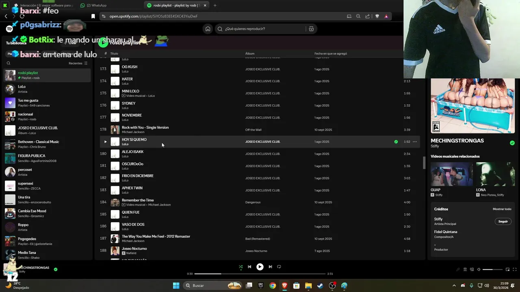Open more options for HOY SI QUEMO

click(415, 142)
